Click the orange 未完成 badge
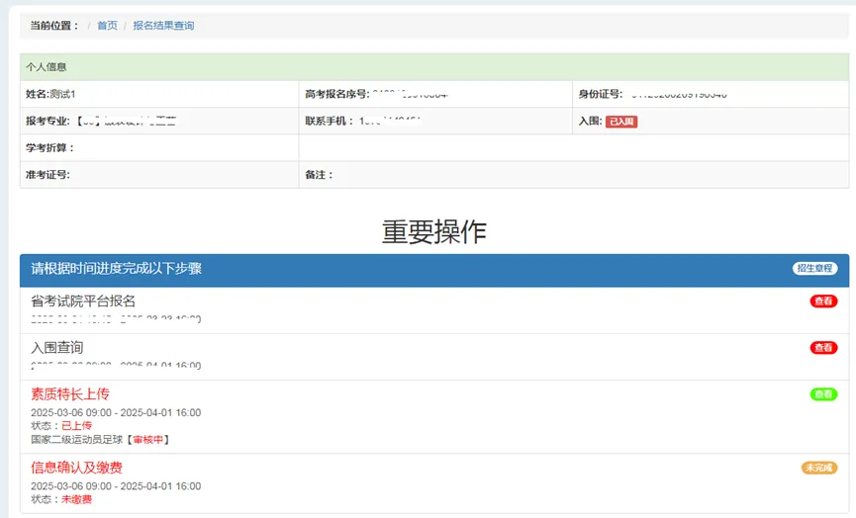This screenshot has height=518, width=856. tap(818, 468)
